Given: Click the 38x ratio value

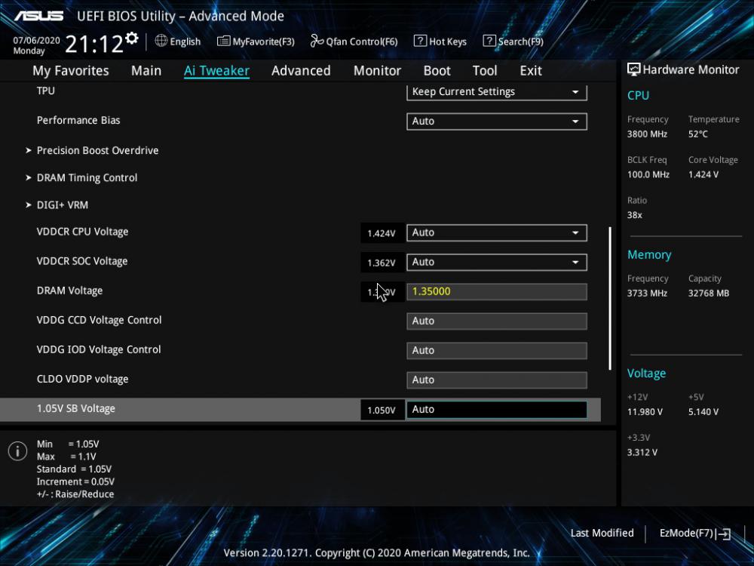Looking at the screenshot, I should (x=635, y=215).
